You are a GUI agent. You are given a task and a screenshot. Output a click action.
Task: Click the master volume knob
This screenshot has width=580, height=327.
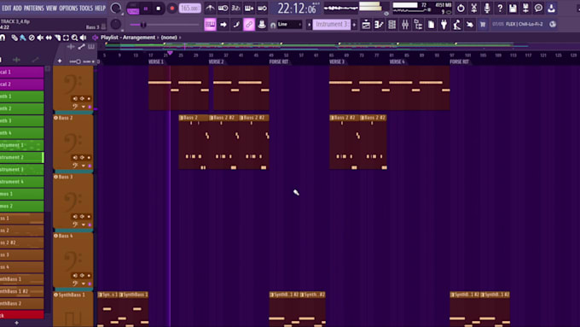(x=116, y=9)
